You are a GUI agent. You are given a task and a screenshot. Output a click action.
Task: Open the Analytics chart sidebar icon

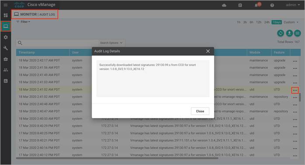(x=6, y=81)
